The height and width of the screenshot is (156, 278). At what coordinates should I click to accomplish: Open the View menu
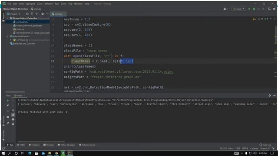point(21,4)
